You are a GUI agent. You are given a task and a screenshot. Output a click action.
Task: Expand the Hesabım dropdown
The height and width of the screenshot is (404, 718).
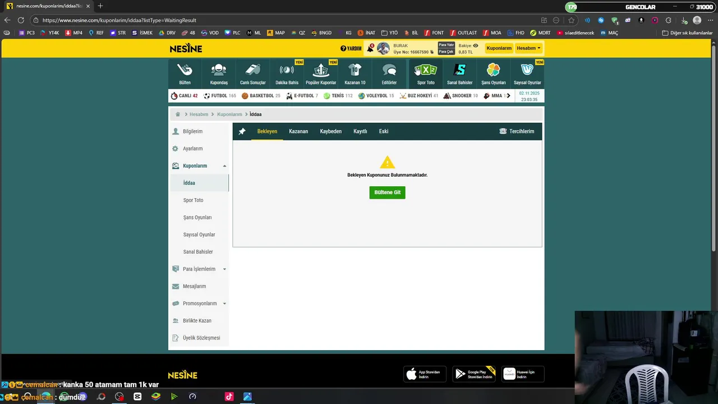click(x=528, y=48)
